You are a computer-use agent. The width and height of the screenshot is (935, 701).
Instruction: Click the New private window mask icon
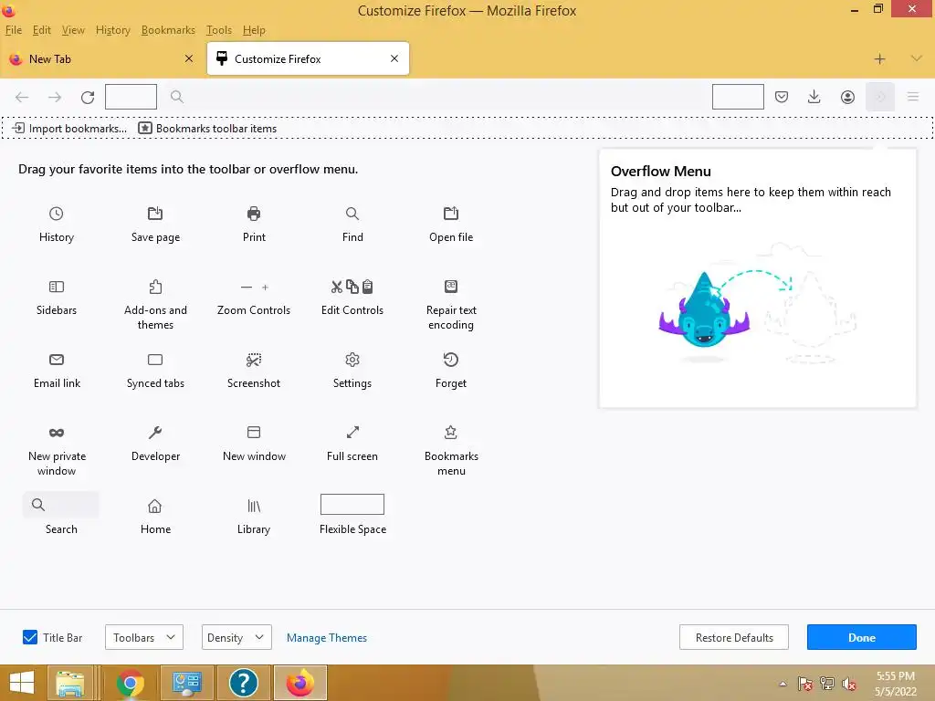click(x=56, y=433)
